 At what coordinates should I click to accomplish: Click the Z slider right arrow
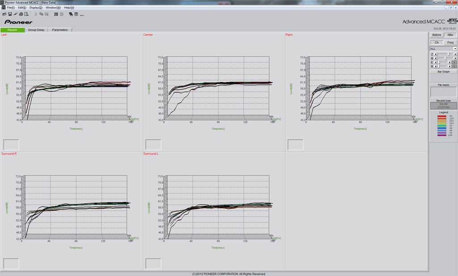click(455, 54)
